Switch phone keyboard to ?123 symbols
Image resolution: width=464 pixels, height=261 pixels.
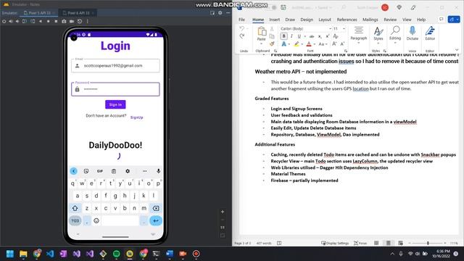(75, 220)
